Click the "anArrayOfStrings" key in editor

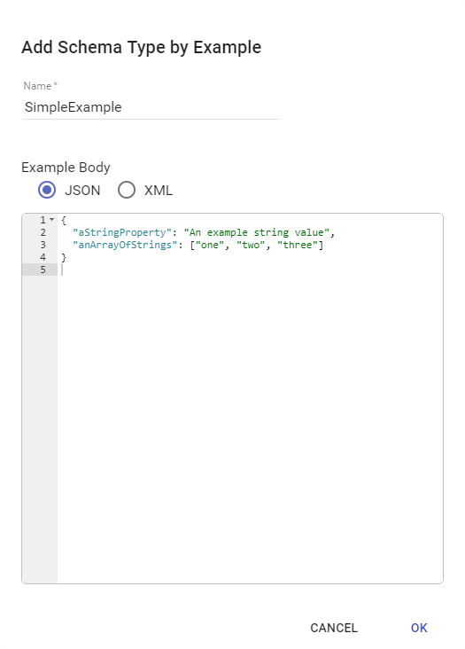coord(122,245)
